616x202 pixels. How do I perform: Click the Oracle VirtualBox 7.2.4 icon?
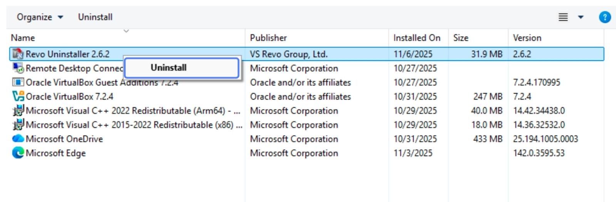(18, 97)
